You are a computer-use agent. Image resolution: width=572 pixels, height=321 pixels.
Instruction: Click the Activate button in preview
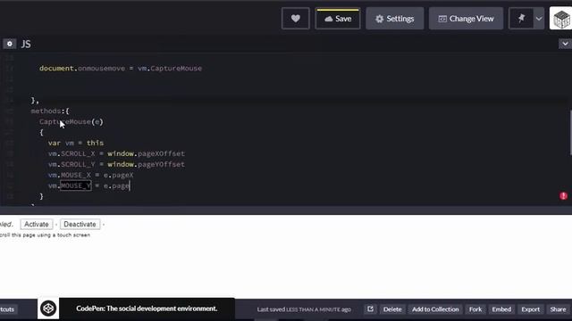[x=37, y=224]
